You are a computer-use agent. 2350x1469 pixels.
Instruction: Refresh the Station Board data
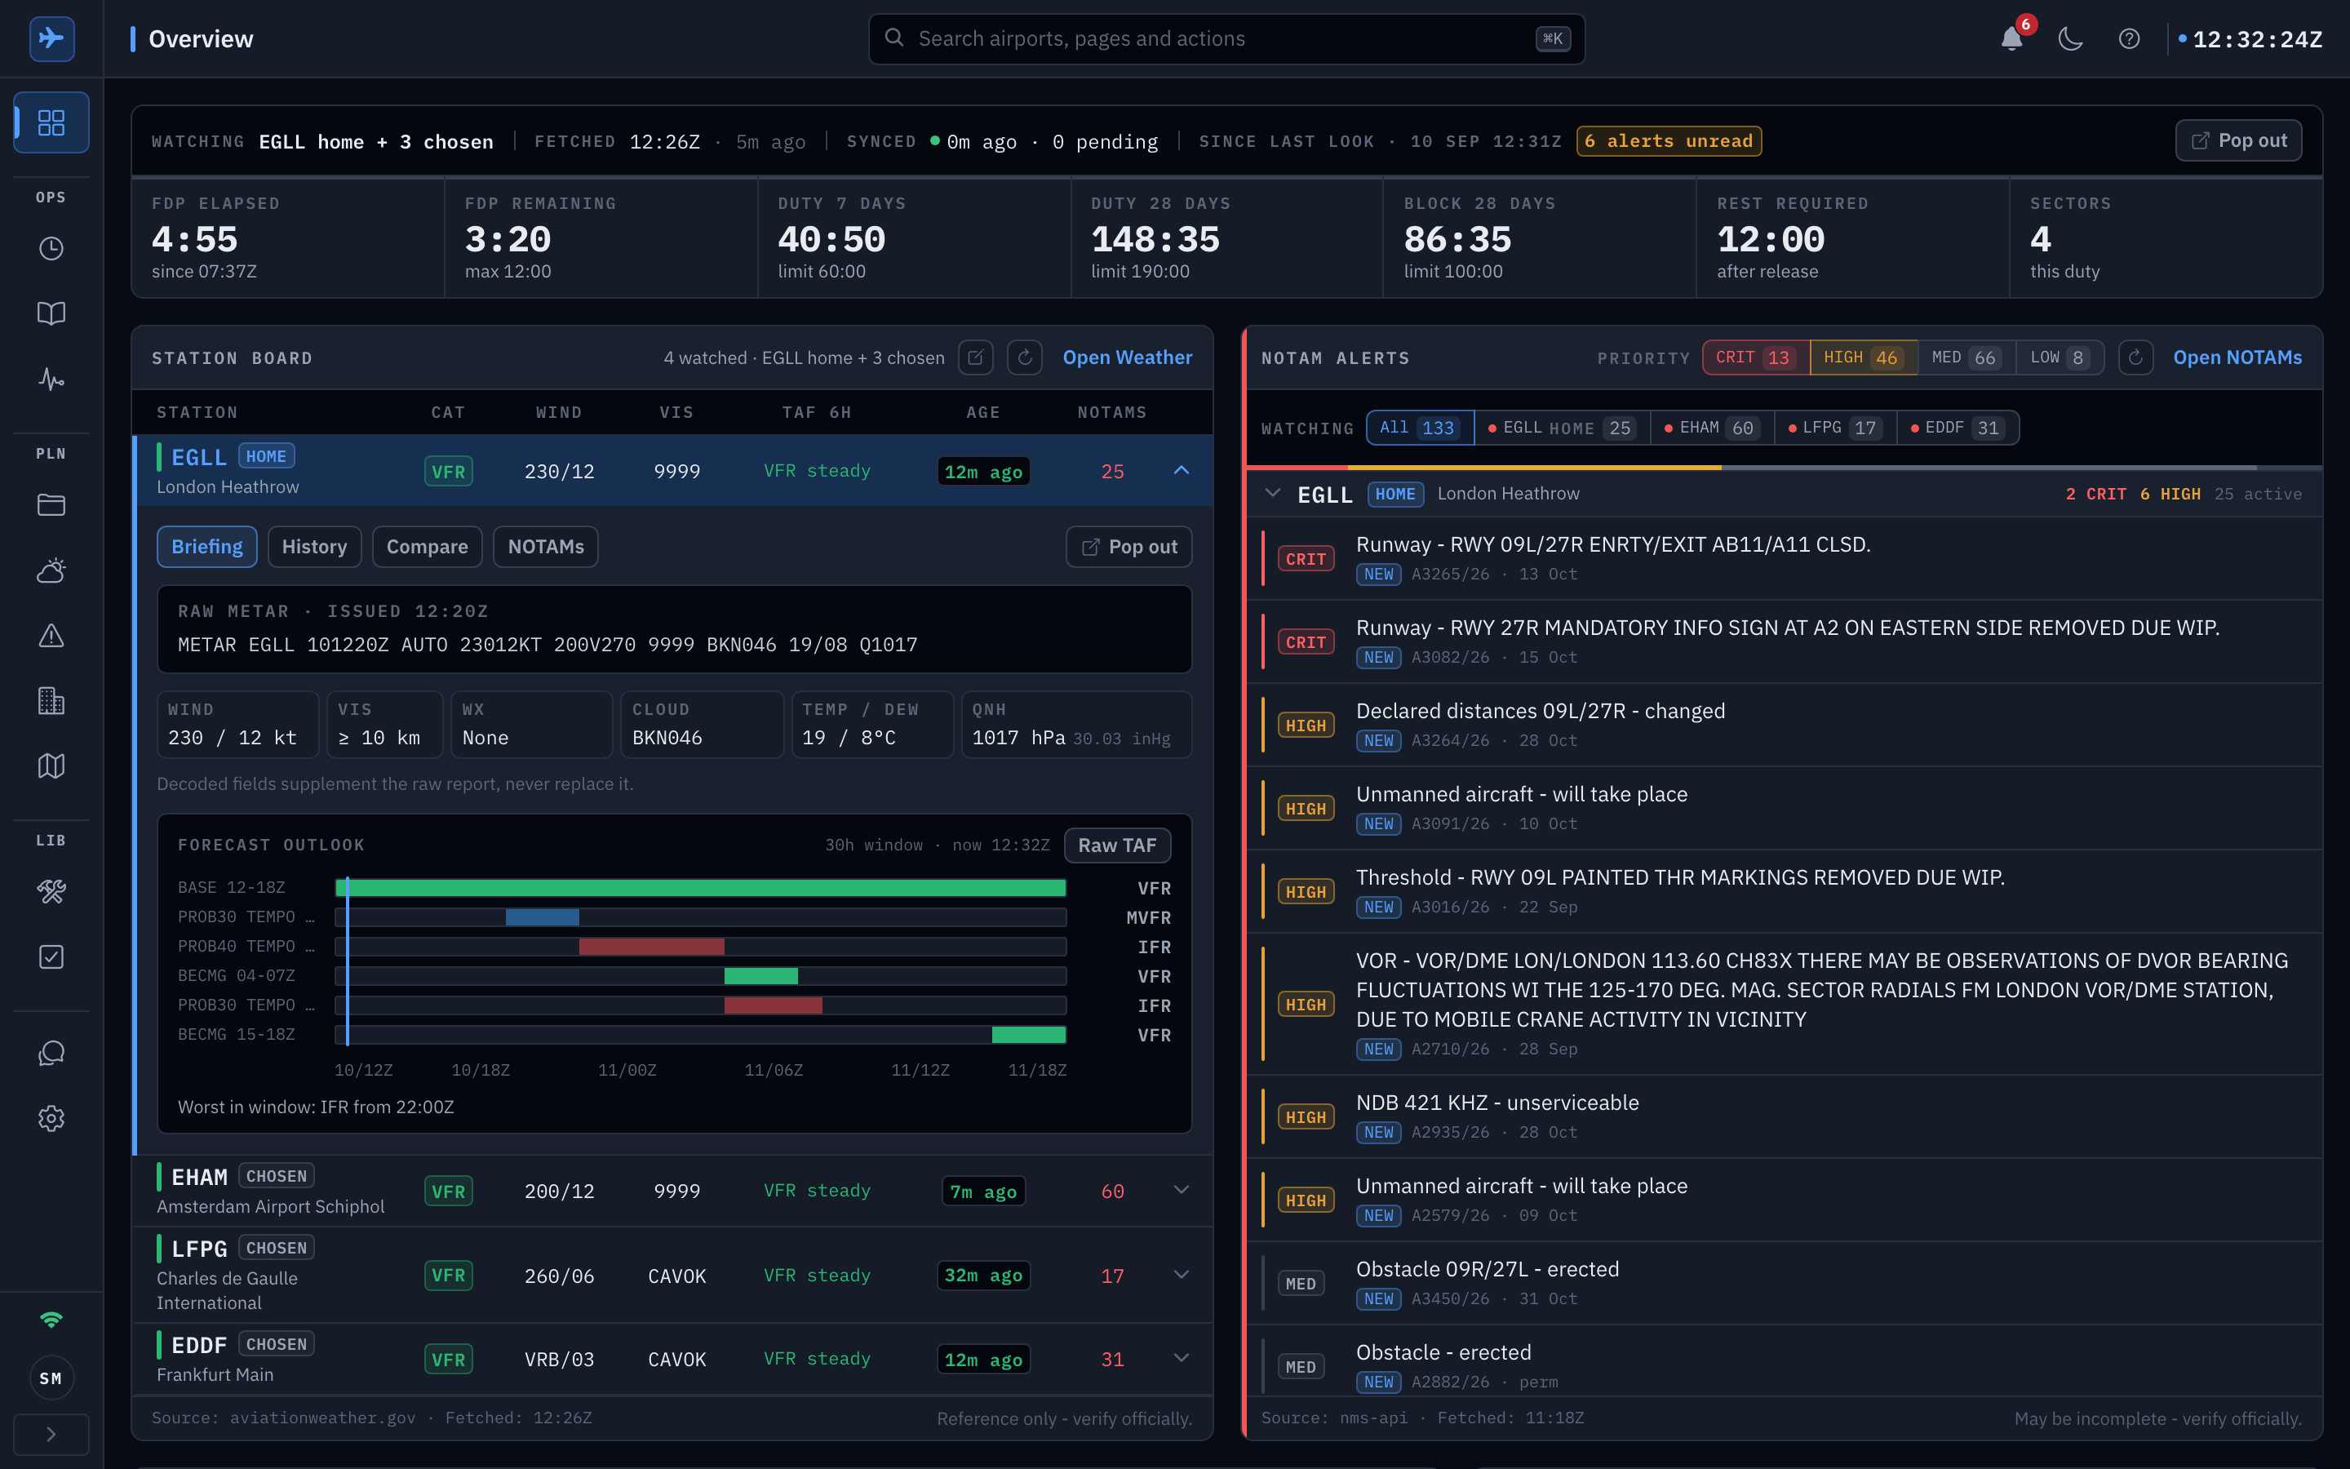click(1025, 357)
